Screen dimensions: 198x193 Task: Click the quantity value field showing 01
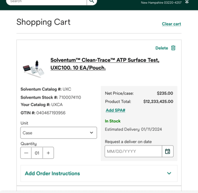pyautogui.click(x=37, y=153)
